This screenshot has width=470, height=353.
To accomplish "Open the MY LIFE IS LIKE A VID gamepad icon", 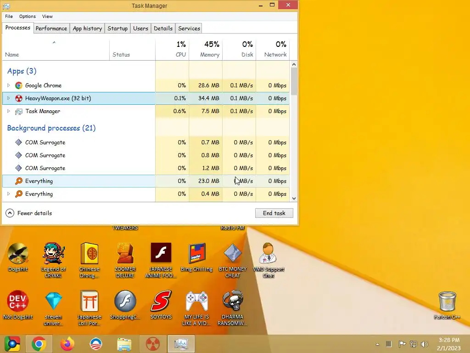I will click(x=196, y=308).
